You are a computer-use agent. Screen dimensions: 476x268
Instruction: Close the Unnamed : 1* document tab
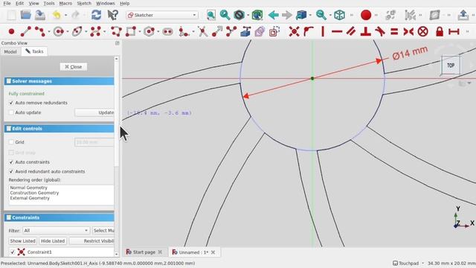213,252
